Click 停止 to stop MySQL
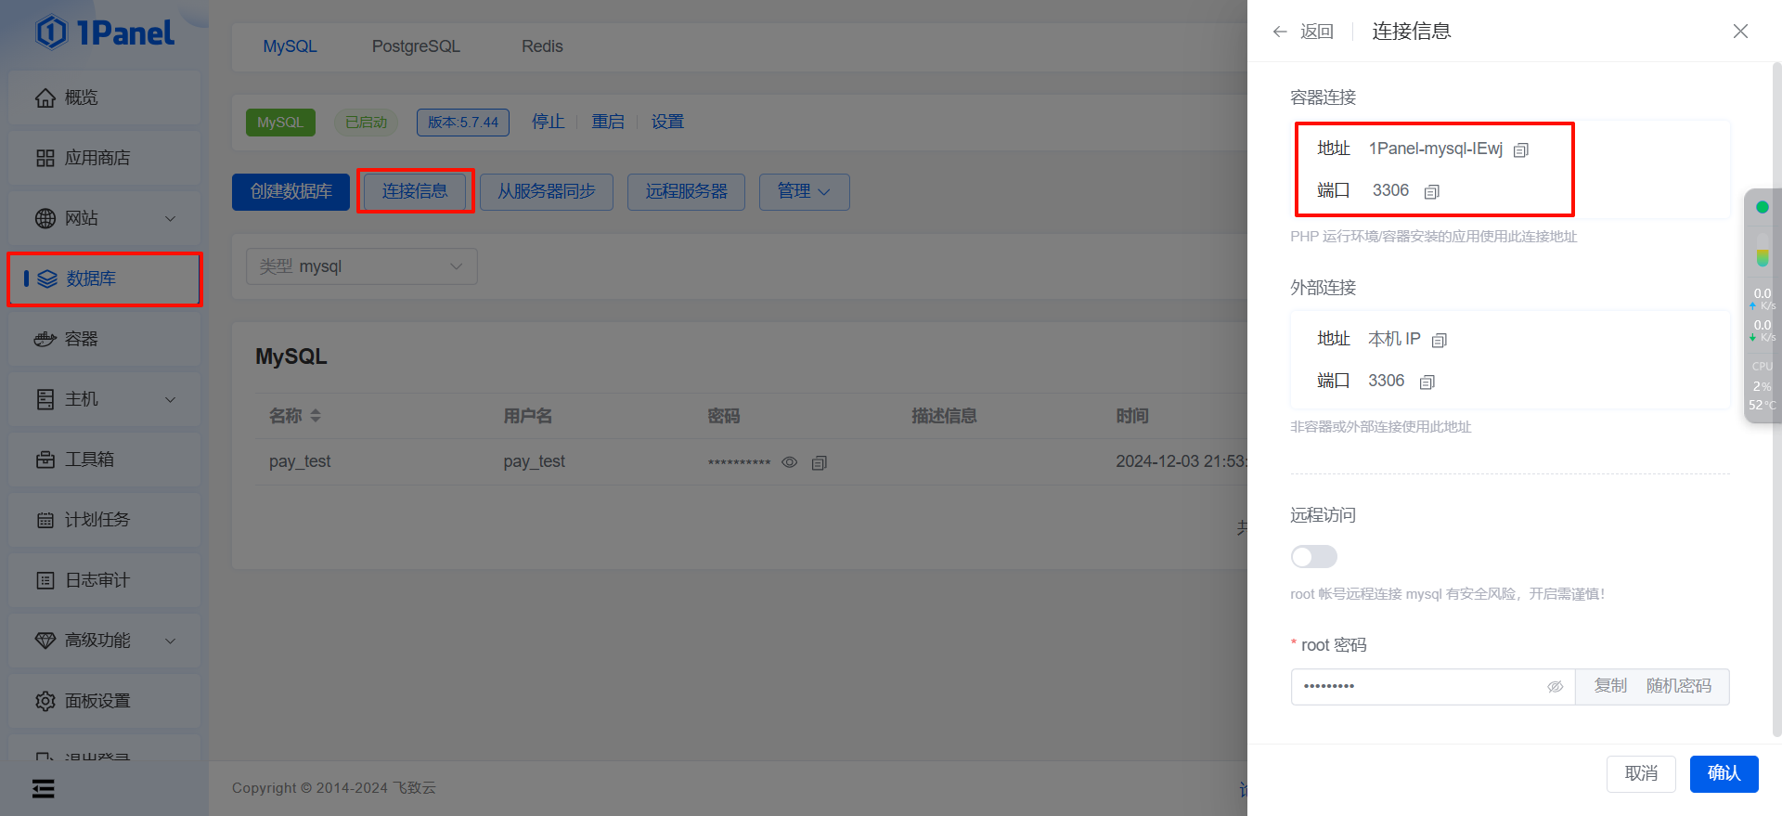The image size is (1782, 816). 548,122
